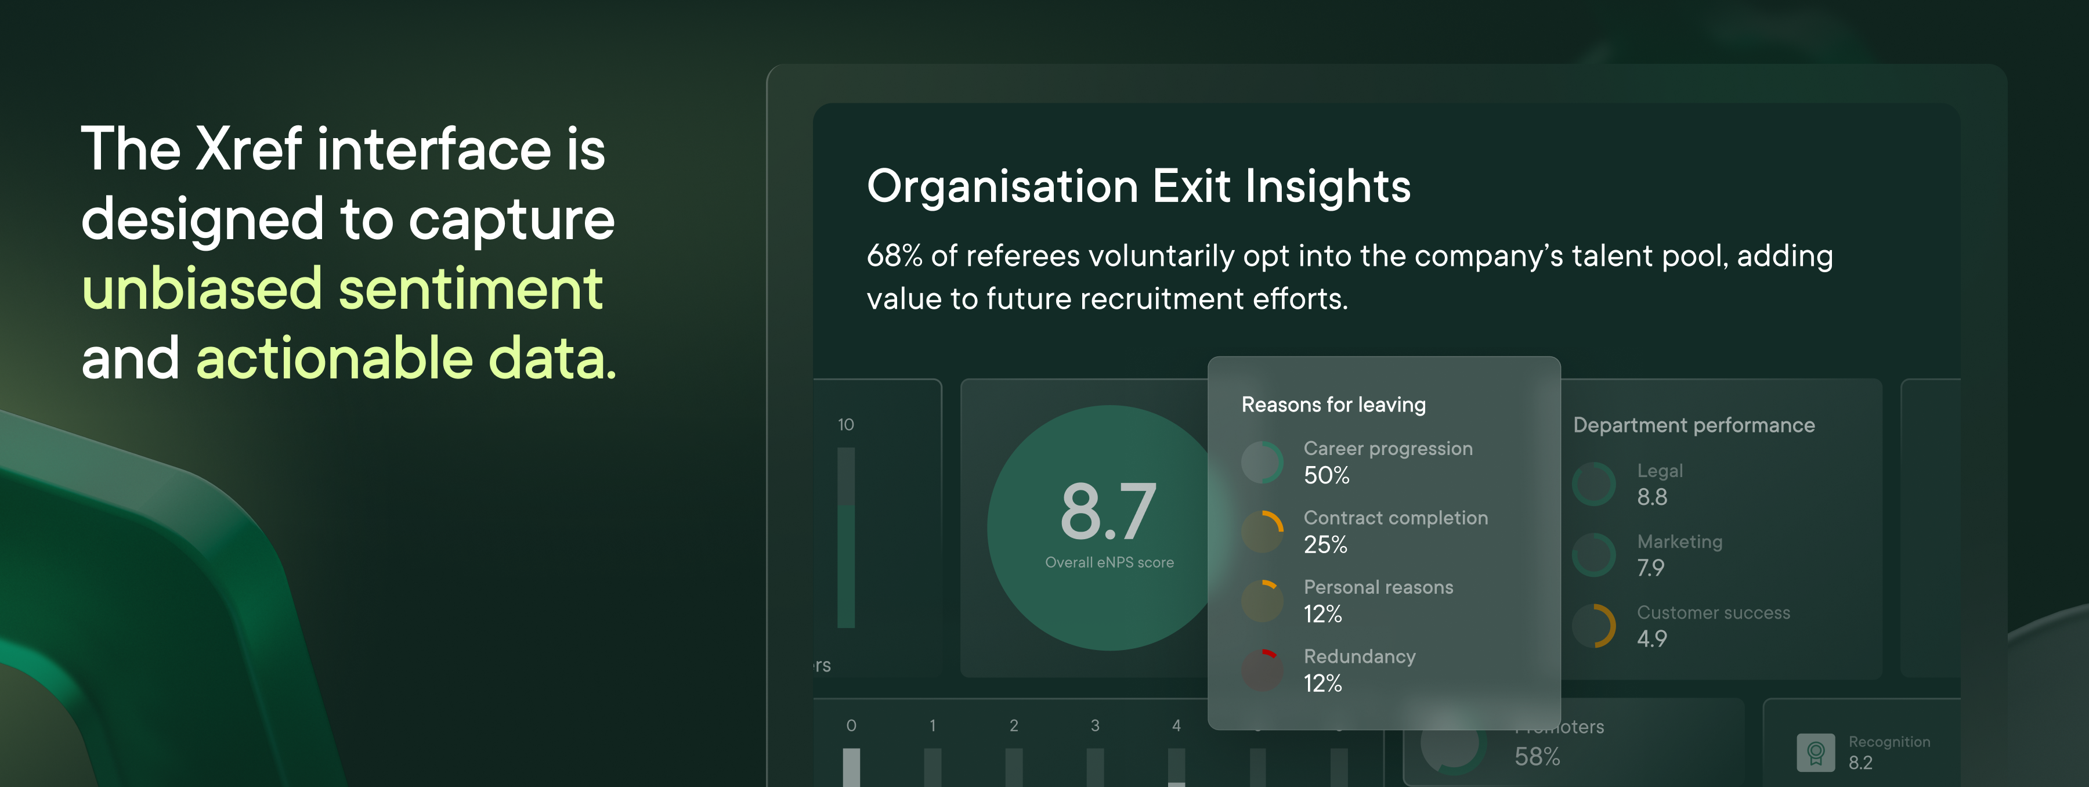Select the bar above tick 4
Viewport: 2089px width, 787px height.
point(1176,766)
